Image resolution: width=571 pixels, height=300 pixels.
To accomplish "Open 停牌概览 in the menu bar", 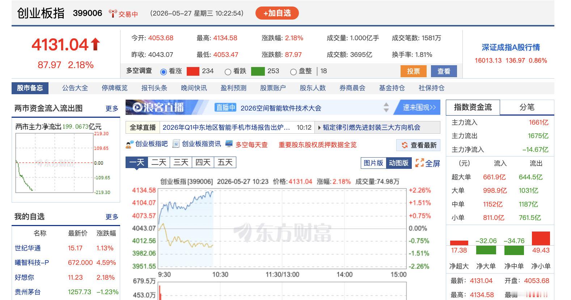I will pos(114,88).
